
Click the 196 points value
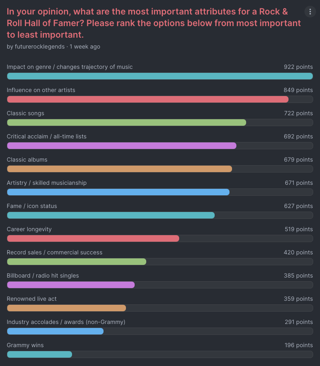298,345
